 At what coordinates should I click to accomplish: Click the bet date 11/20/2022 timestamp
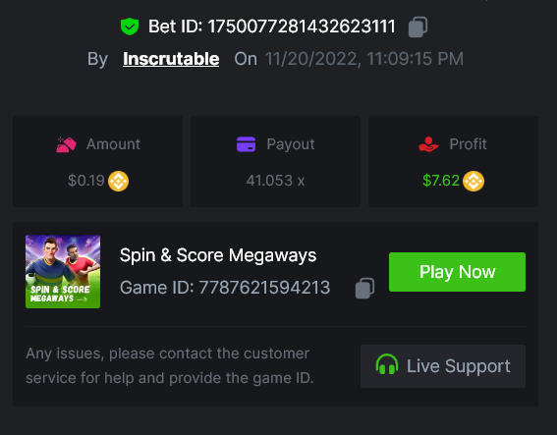364,59
